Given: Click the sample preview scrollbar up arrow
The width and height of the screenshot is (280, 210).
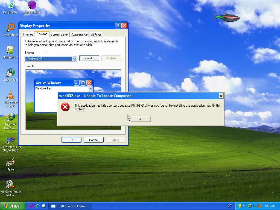Looking at the screenshot, I should (90, 89).
